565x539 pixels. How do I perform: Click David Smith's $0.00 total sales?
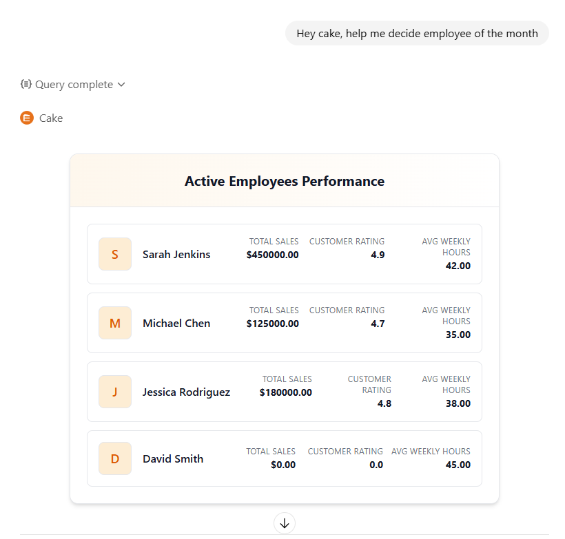(x=283, y=465)
